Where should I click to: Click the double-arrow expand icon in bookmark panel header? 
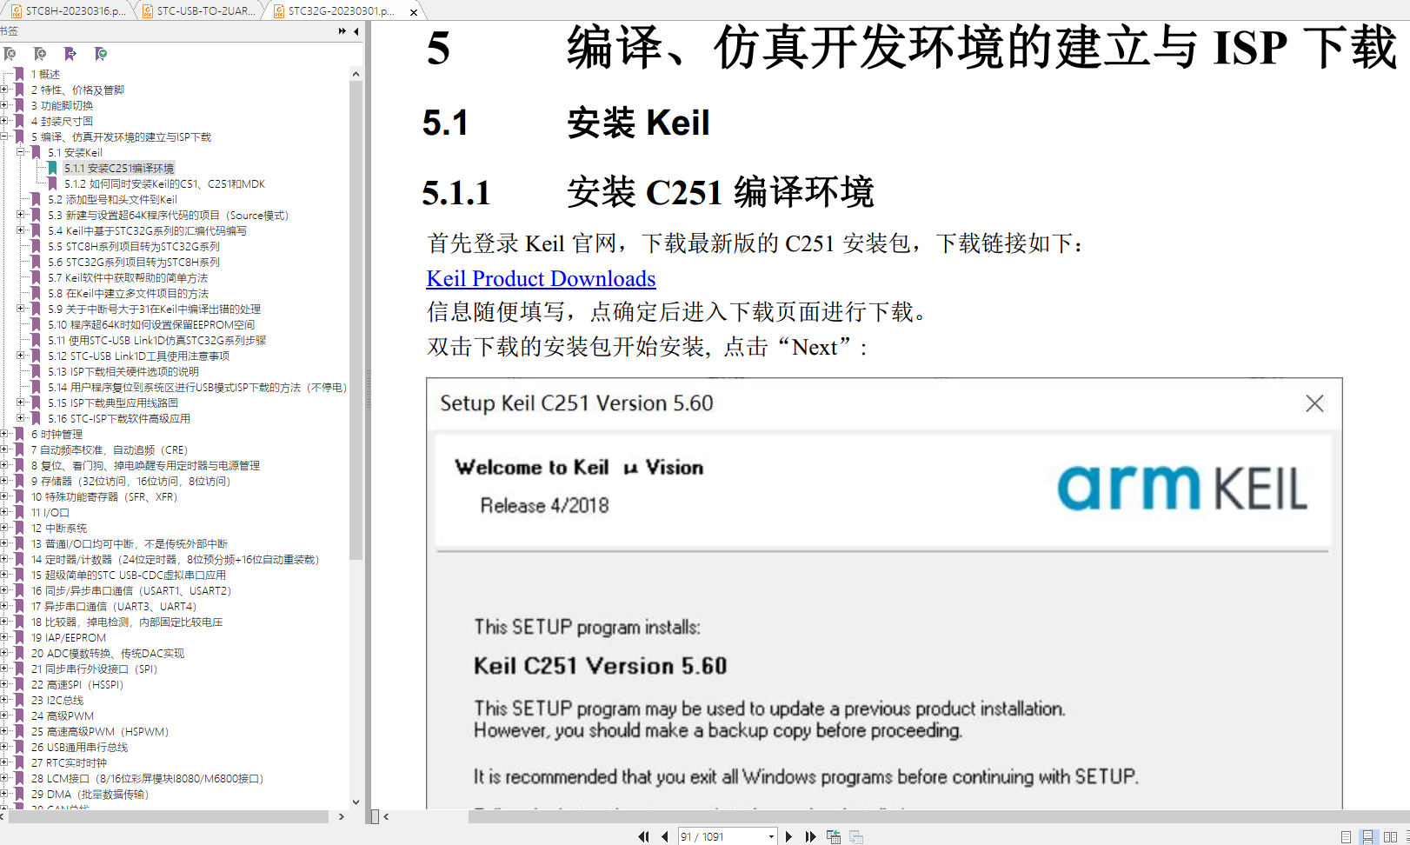[343, 31]
